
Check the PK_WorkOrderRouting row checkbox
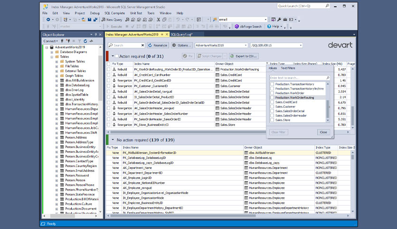(109, 70)
